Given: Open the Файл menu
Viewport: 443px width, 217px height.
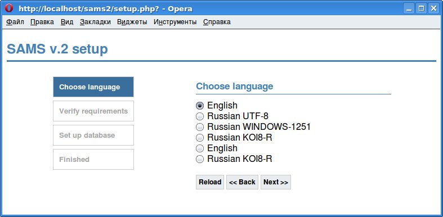Looking at the screenshot, I should (15, 22).
